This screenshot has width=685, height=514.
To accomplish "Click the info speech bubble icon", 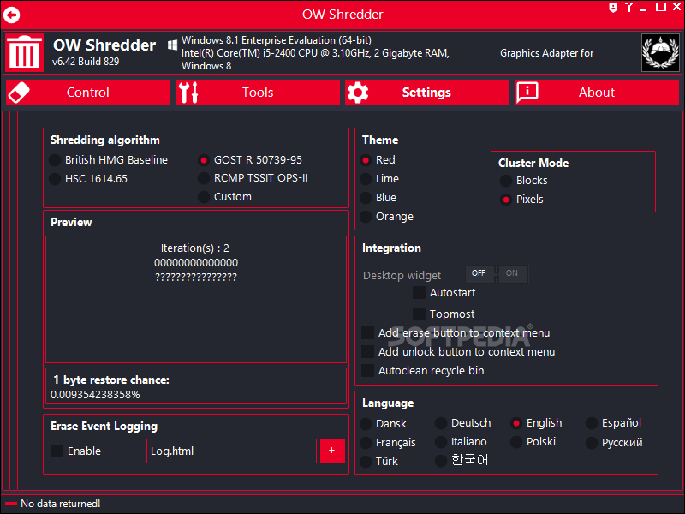I will 527,93.
